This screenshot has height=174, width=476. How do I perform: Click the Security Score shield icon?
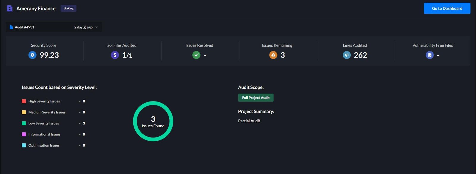coord(32,55)
